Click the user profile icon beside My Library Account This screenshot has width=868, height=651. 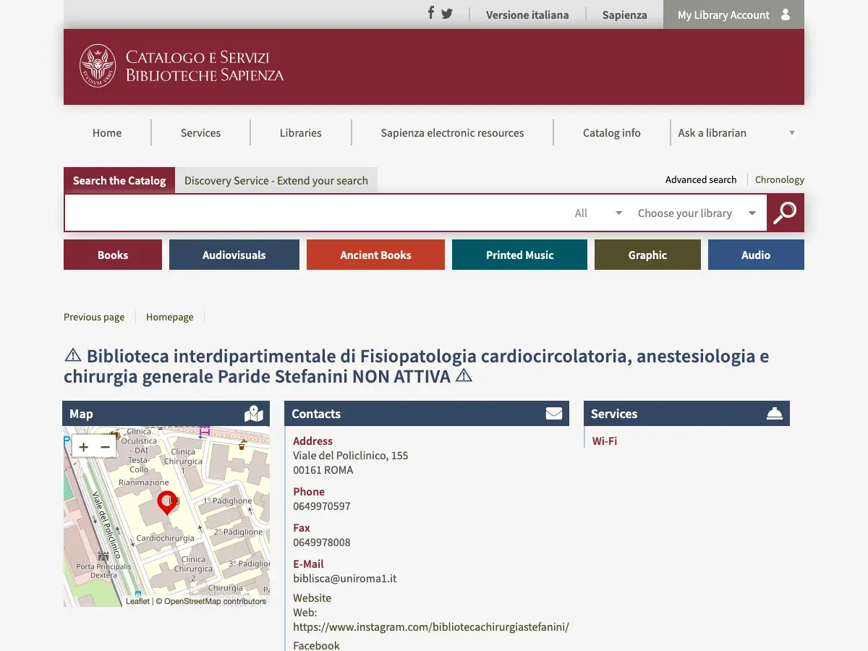click(786, 14)
